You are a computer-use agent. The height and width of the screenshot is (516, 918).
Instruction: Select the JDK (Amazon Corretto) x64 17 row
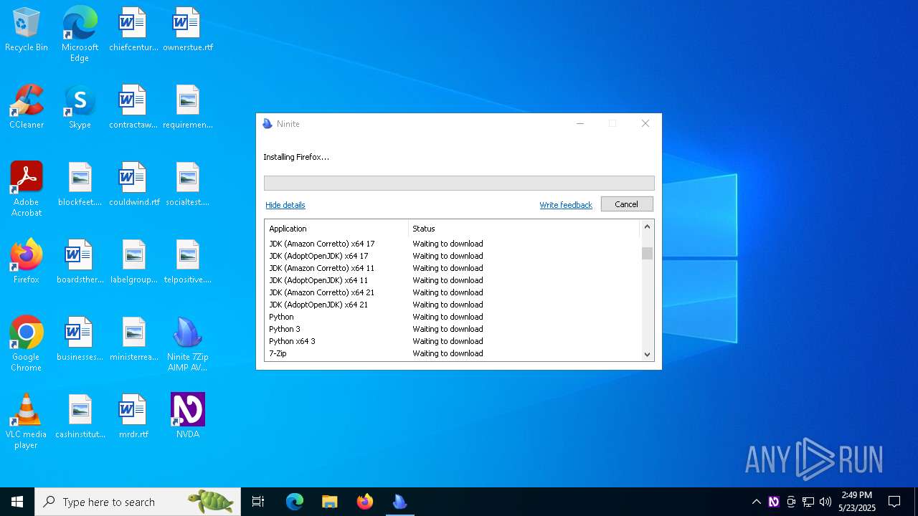click(452, 244)
